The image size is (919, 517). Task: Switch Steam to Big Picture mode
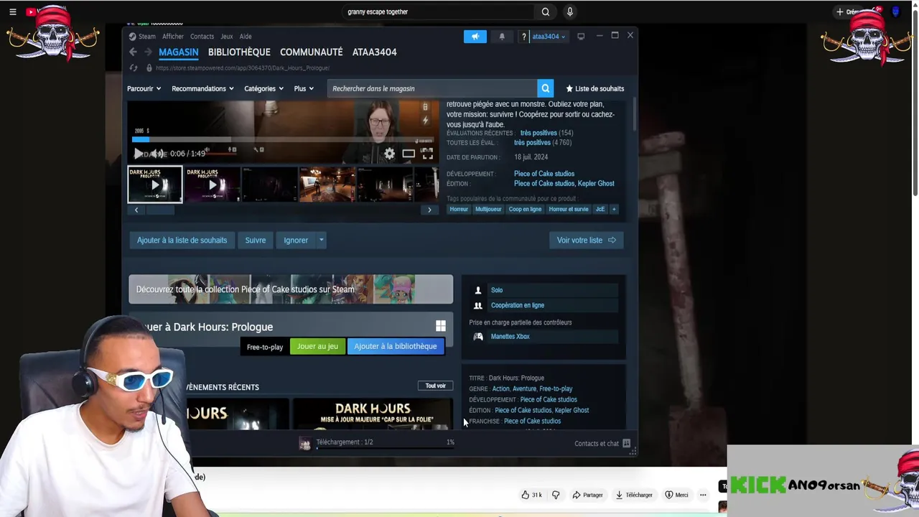click(581, 37)
